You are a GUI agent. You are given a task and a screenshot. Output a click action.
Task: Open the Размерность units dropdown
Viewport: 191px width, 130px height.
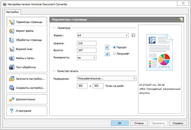tap(87, 58)
